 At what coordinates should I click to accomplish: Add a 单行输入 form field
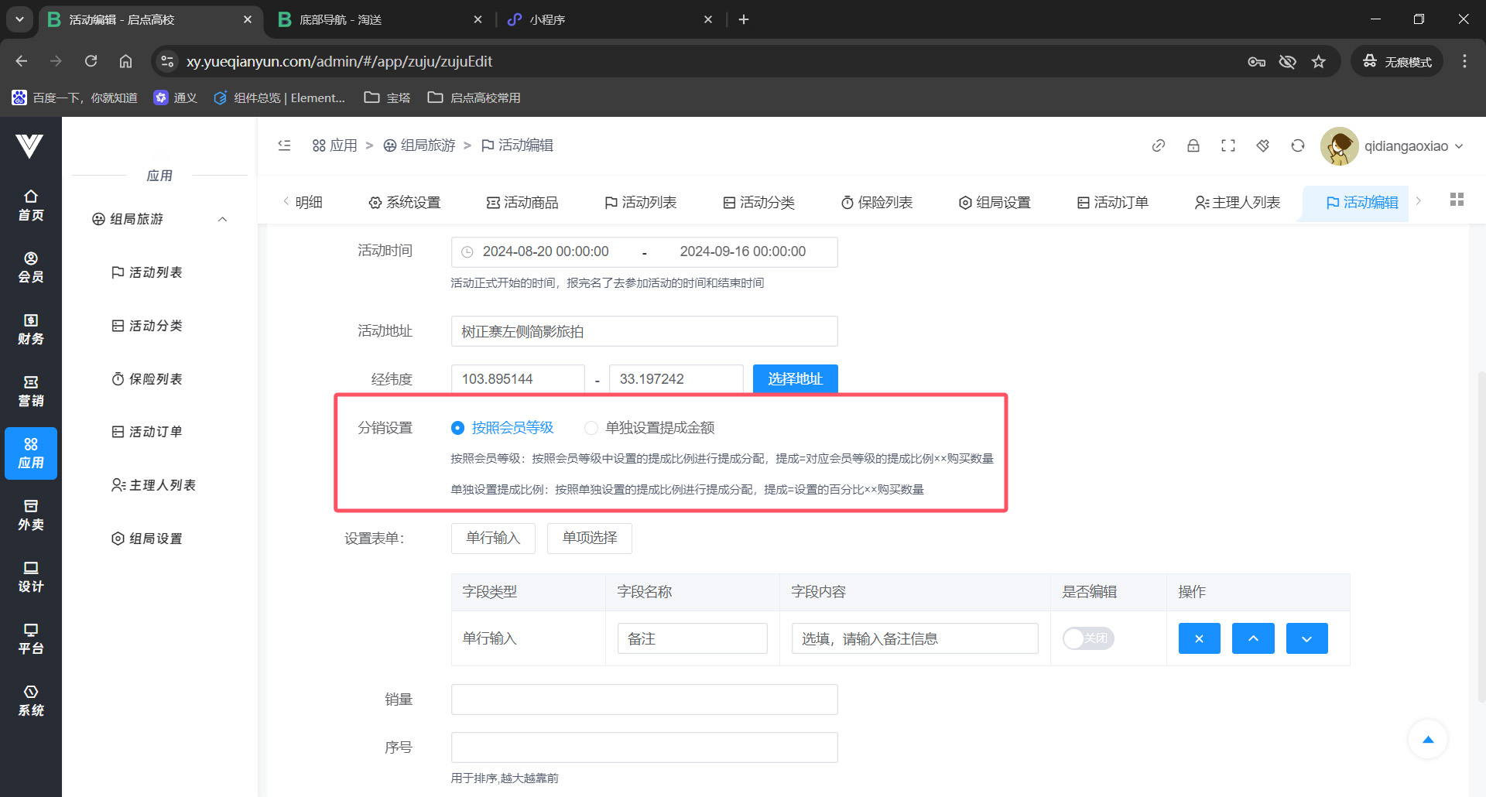click(493, 538)
